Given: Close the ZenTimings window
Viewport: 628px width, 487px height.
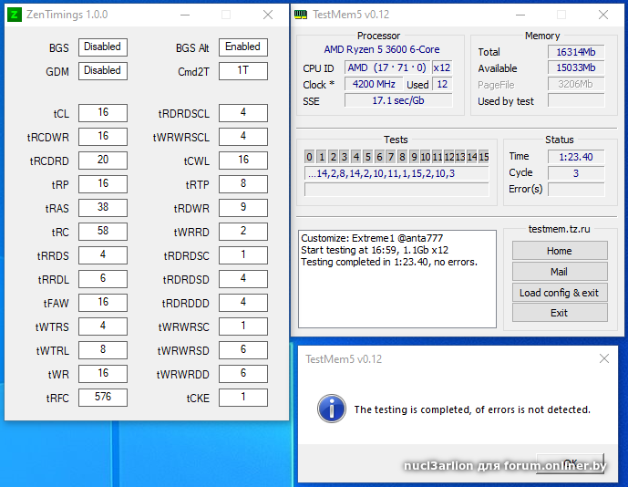Looking at the screenshot, I should coord(268,15).
